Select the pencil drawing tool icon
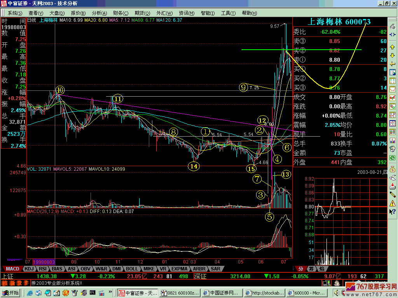The width and height of the screenshot is (398, 298). [x=393, y=194]
